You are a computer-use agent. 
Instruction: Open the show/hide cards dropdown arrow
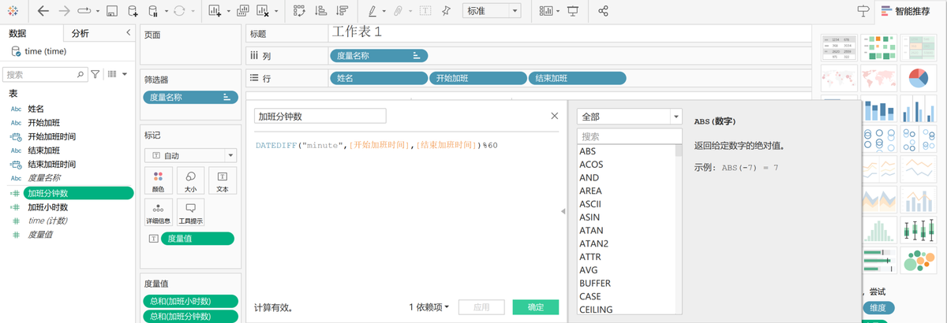tap(558, 12)
